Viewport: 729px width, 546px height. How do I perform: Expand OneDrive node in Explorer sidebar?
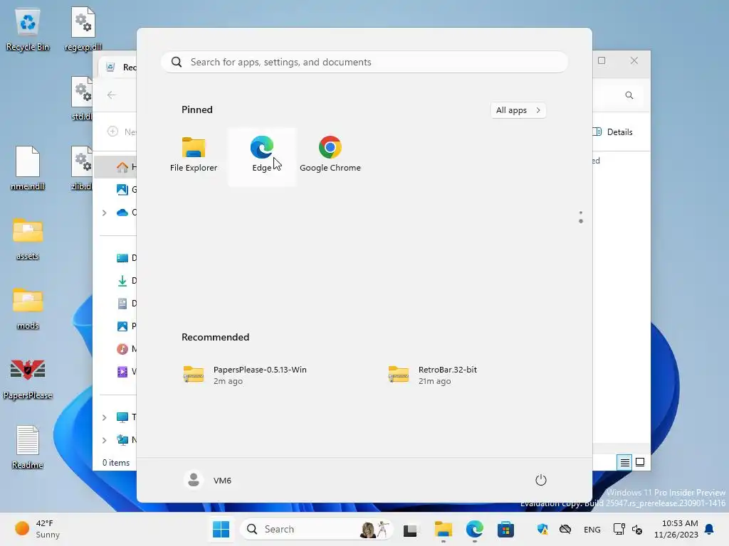pos(104,213)
